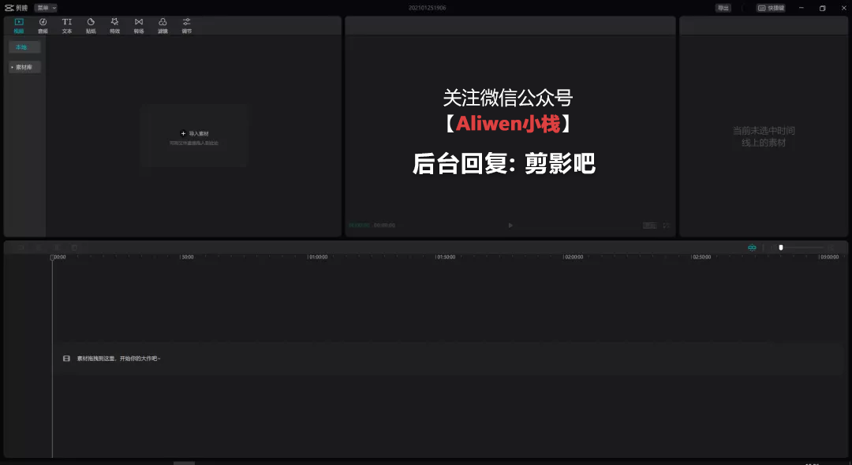Image resolution: width=852 pixels, height=465 pixels.
Task: Play the preview video
Action: 510,225
